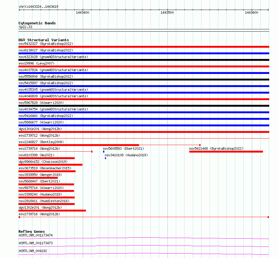278x258 pixels.
Task: Select the esv2739714 (Wong2012b) label
Action: [x=39, y=148]
